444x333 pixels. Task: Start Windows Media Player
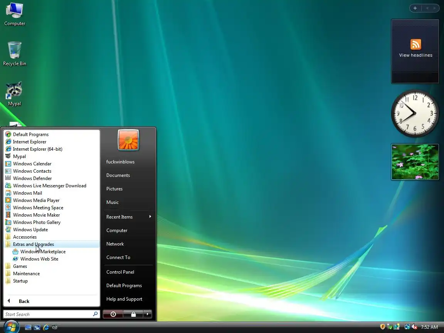coord(52,200)
